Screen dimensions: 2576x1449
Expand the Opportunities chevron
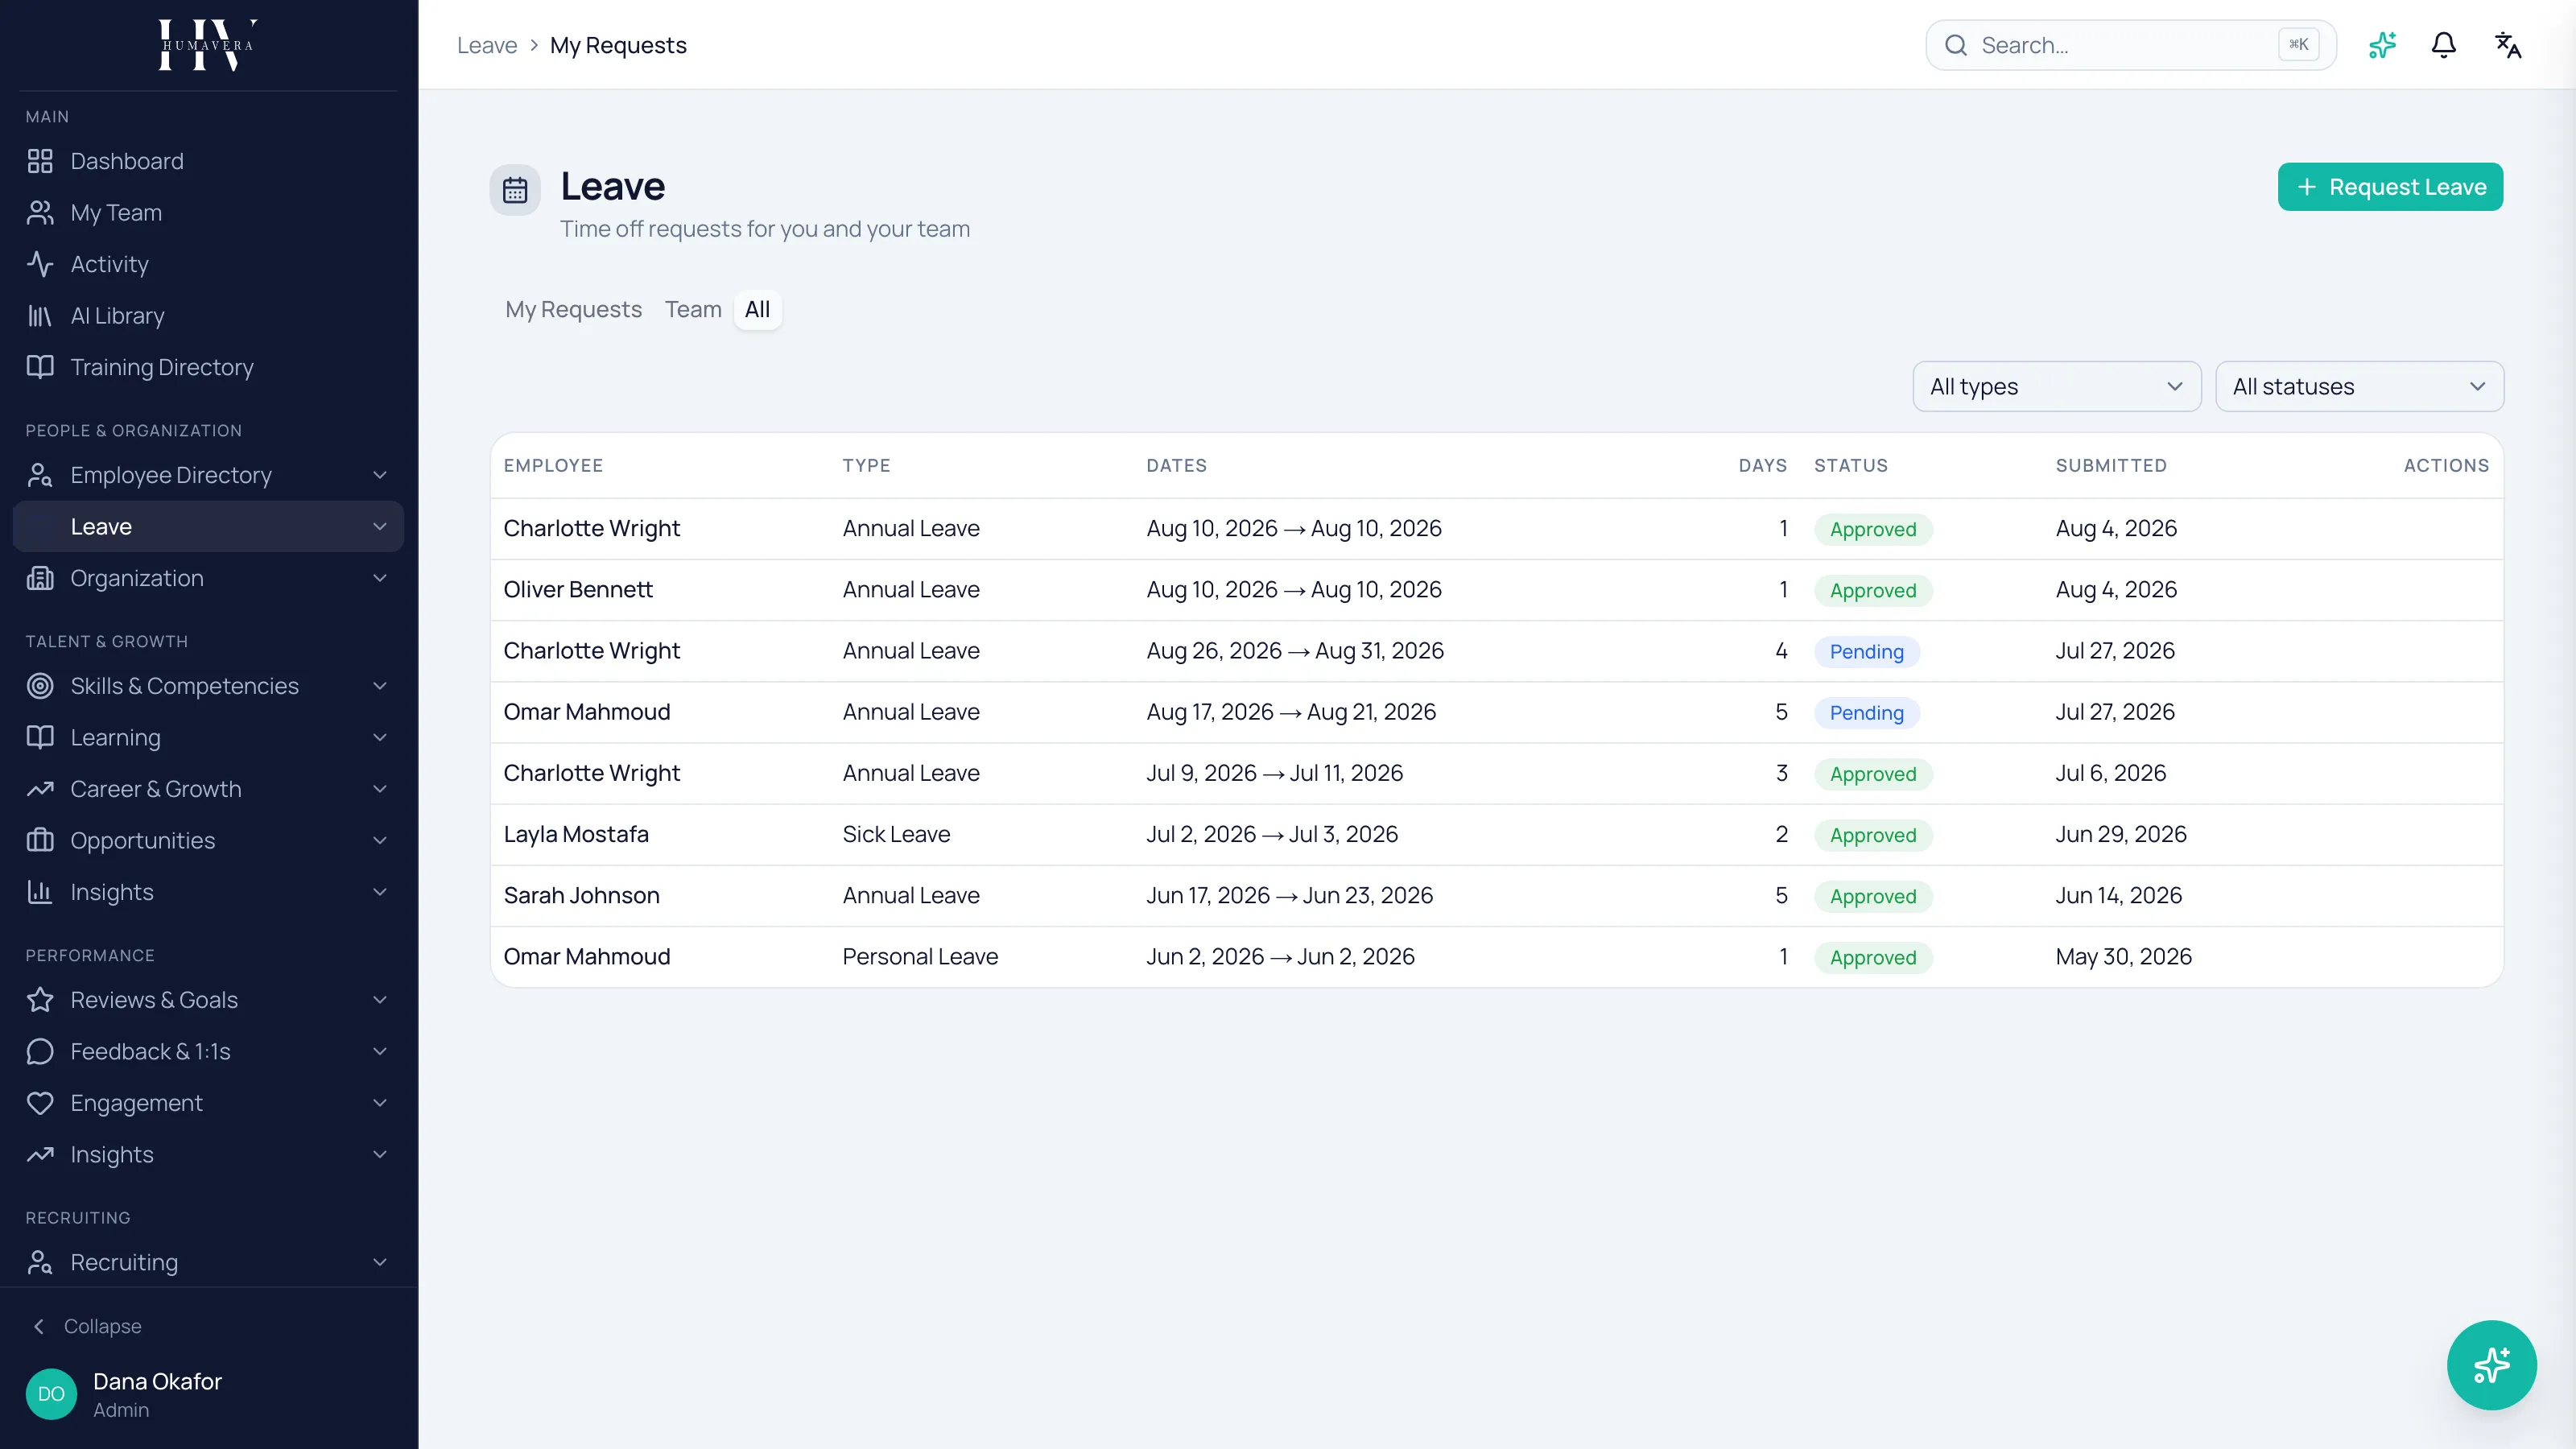pos(380,840)
